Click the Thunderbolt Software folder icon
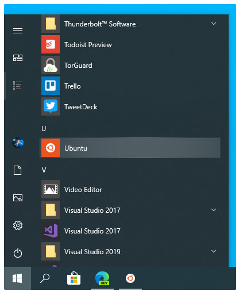Viewport: 239px width, 295px height. 51,24
